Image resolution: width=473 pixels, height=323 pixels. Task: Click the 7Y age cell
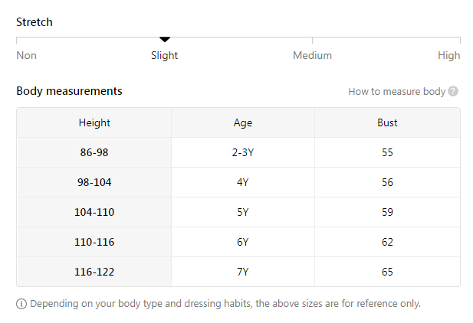click(x=243, y=272)
